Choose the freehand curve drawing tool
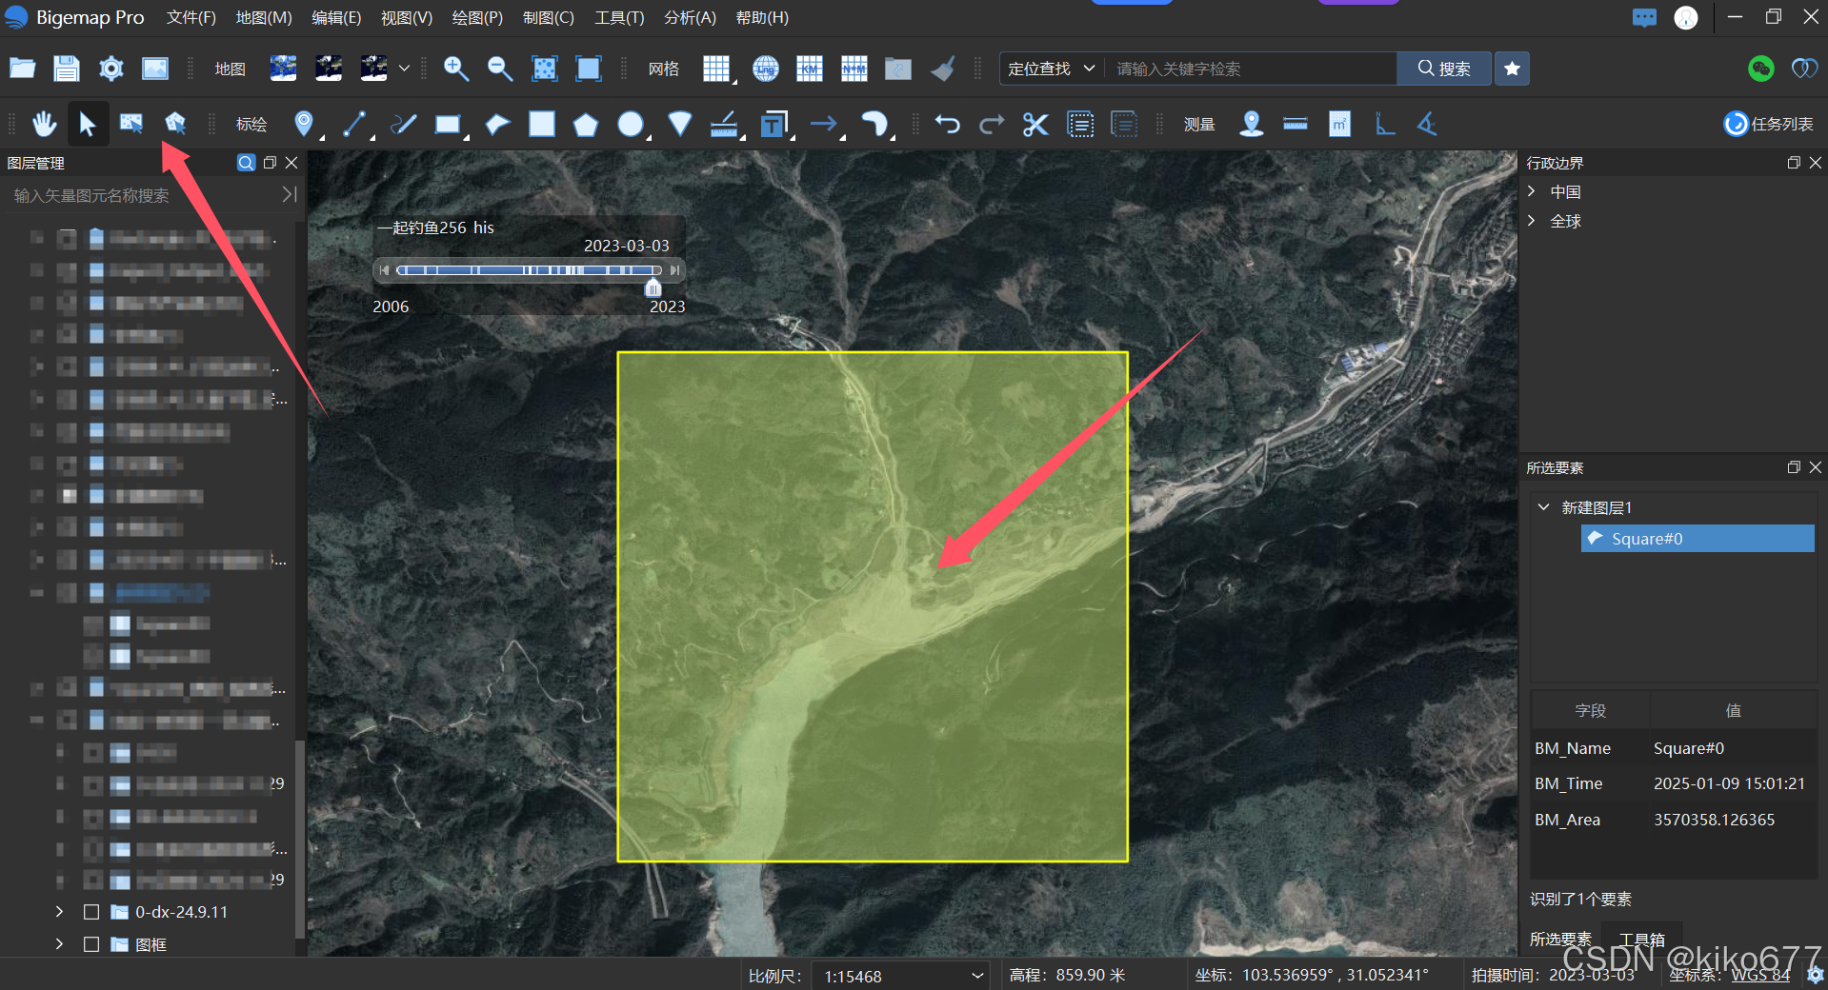 [x=404, y=124]
